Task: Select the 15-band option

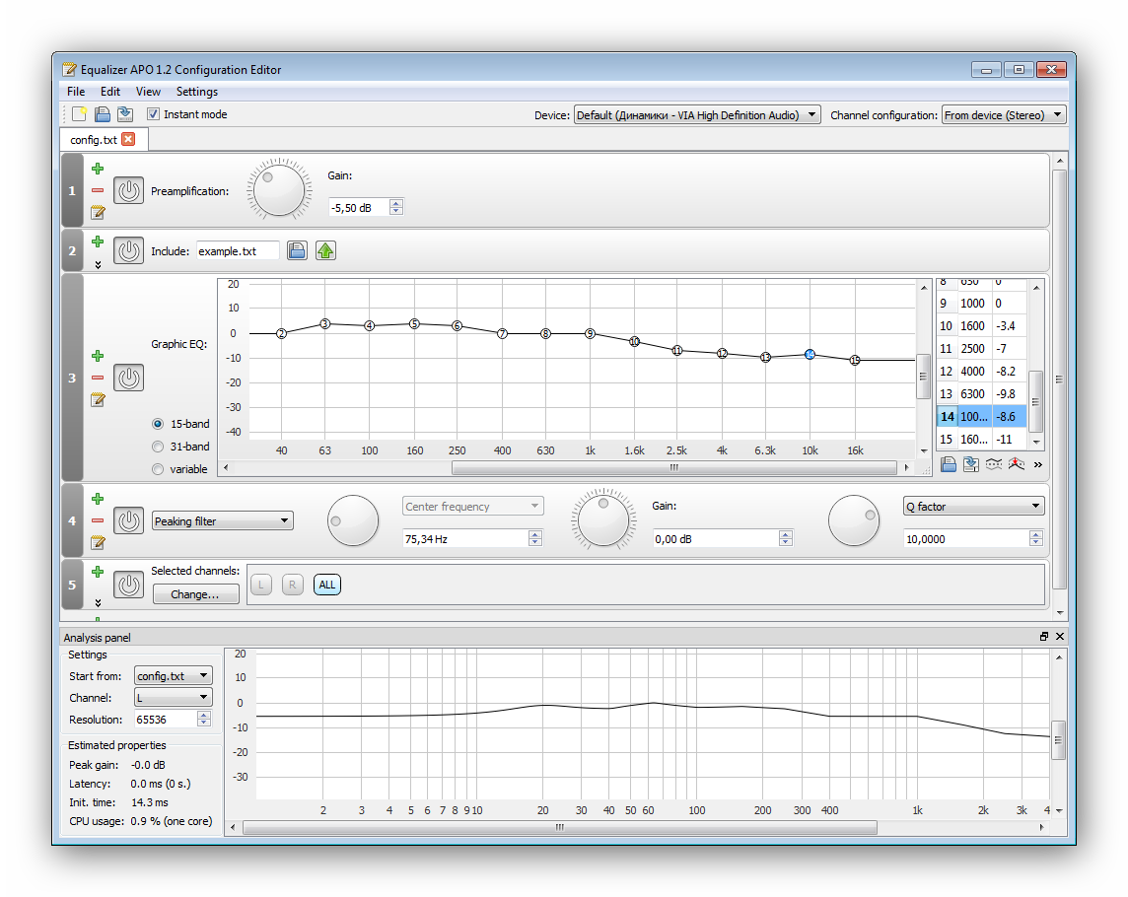Action: pyautogui.click(x=158, y=424)
